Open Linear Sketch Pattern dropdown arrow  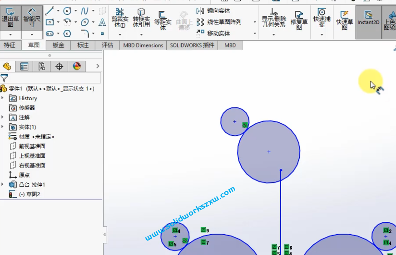[255, 22]
